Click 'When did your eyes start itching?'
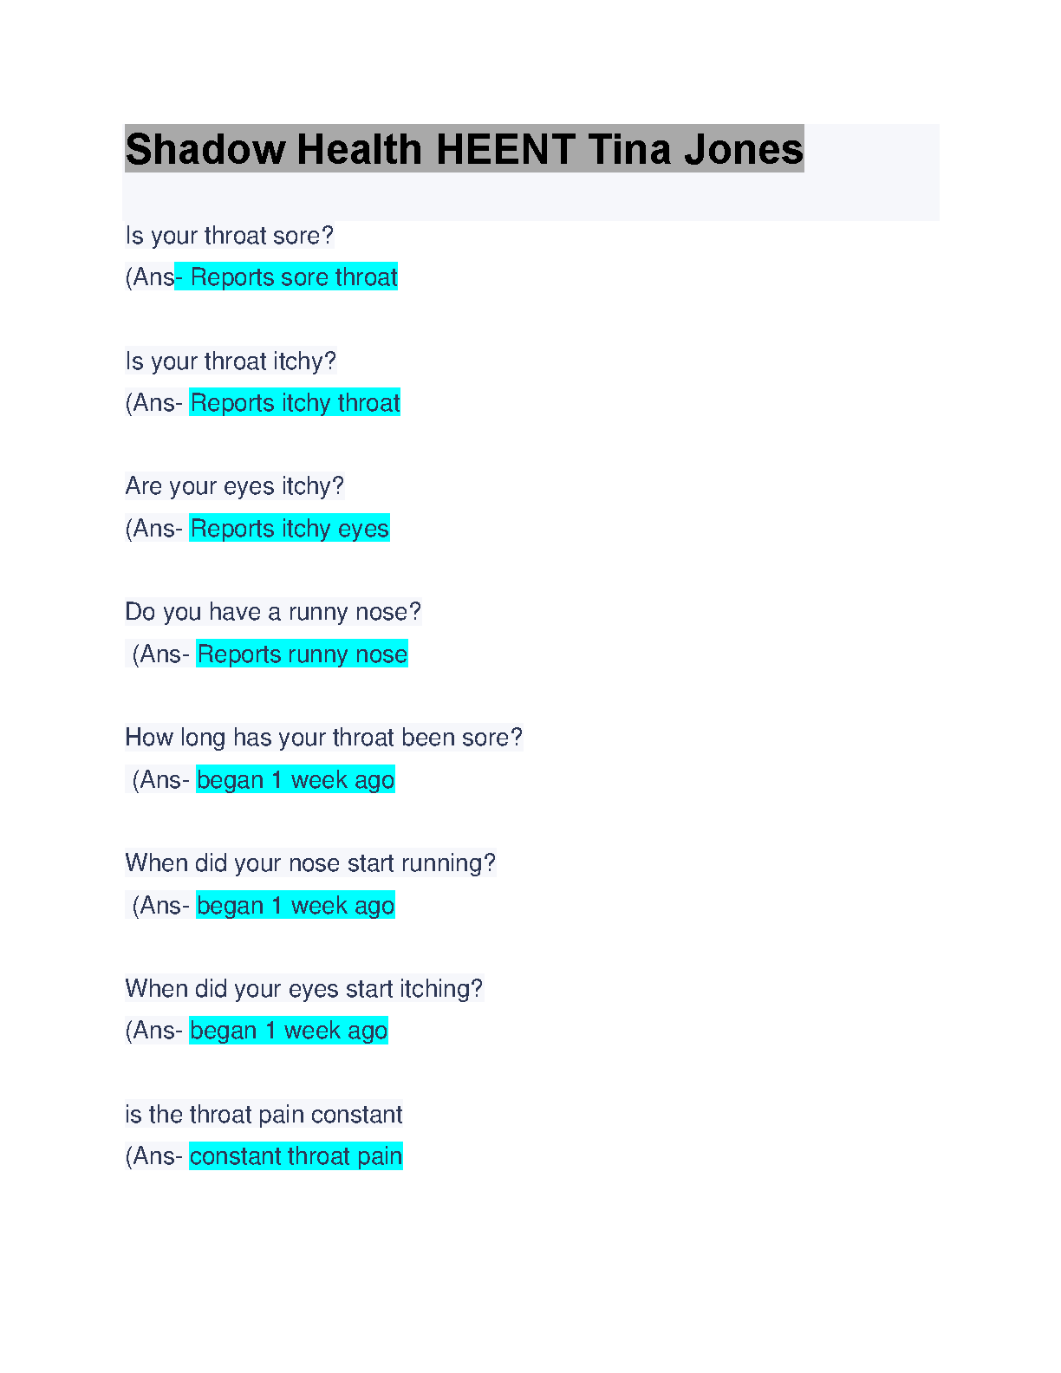The height and width of the screenshot is (1373, 1061). [304, 989]
